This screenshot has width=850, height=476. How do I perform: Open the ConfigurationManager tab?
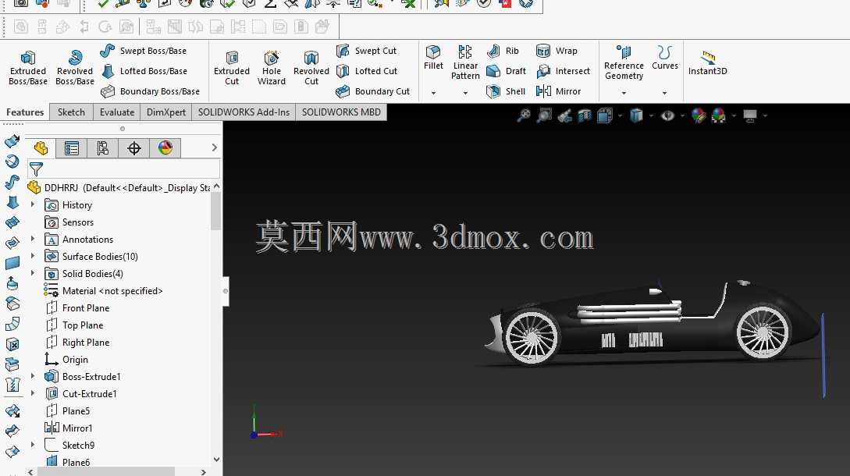click(102, 148)
